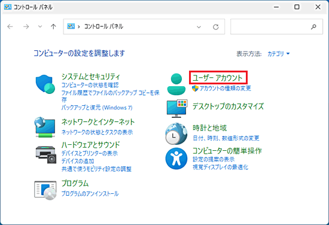
Task: Open バックアップと復元 (Windows 7) link
Action: (x=97, y=108)
